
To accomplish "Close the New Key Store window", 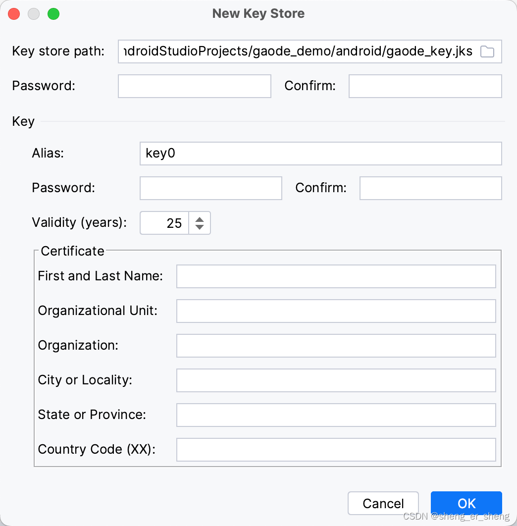I will pyautogui.click(x=14, y=14).
